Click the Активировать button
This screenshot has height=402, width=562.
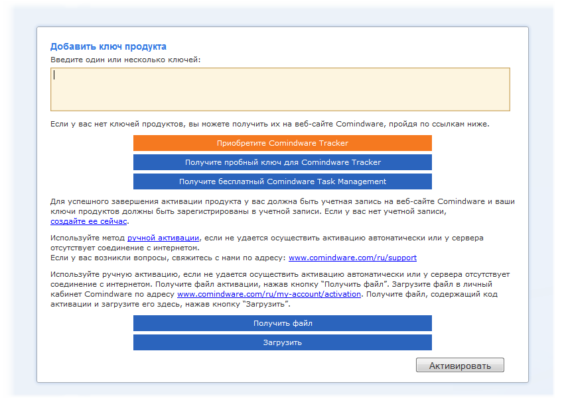coord(460,365)
